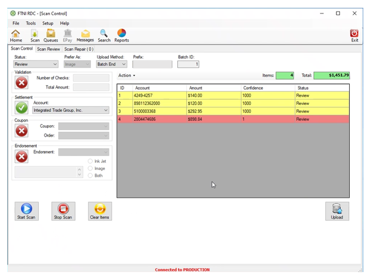Click the endorsement text area
Image resolution: width=370 pixels, height=276 pixels.
coord(46,172)
